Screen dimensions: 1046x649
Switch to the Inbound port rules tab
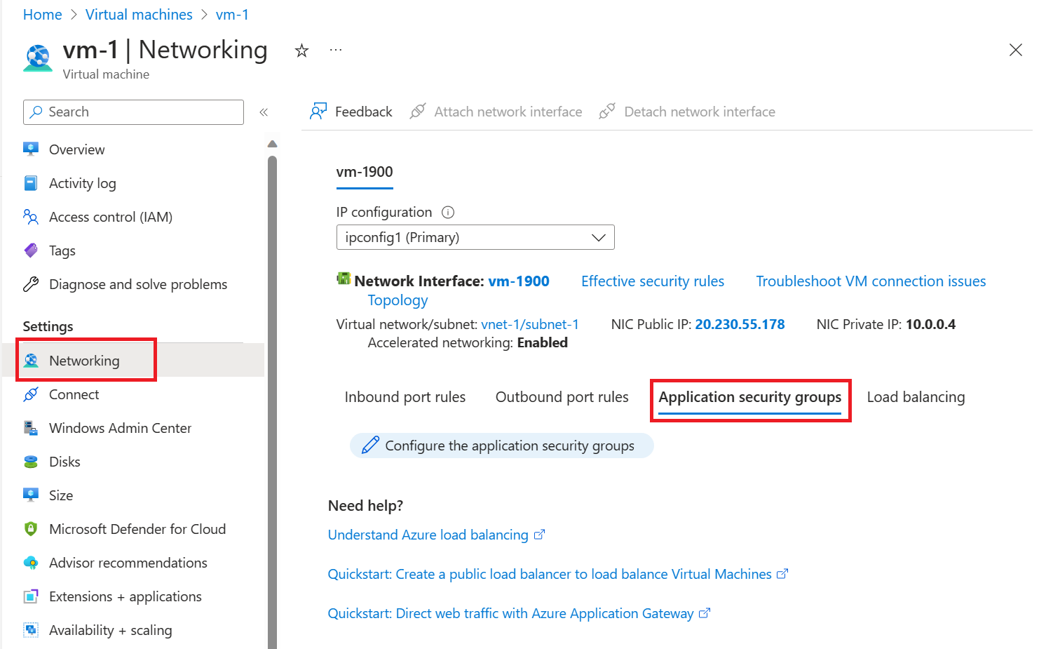(405, 396)
